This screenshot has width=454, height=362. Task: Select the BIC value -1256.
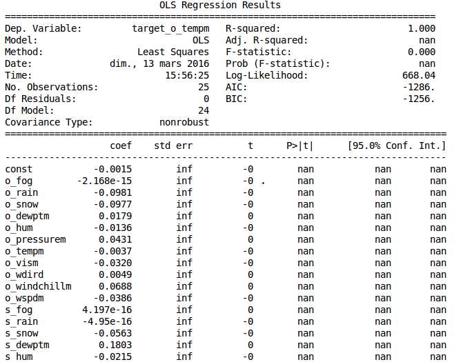(x=419, y=99)
